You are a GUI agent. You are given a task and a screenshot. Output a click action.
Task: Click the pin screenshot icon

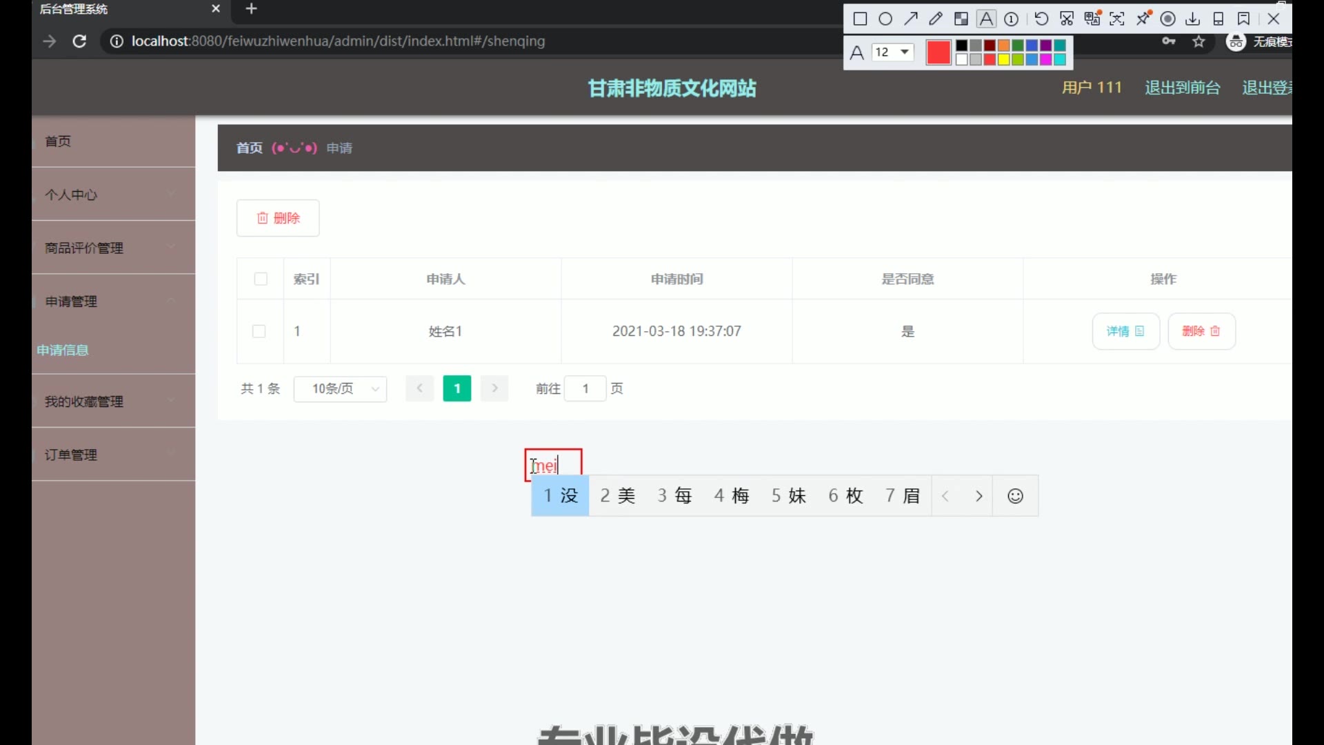[x=1143, y=19]
